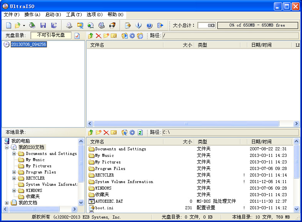This screenshot has width=302, height=222.
Task: Open the 工具(T) menu
Action: tap(74, 15)
